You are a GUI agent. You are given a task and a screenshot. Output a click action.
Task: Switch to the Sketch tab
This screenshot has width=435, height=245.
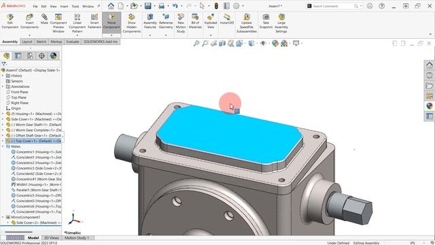[41, 42]
